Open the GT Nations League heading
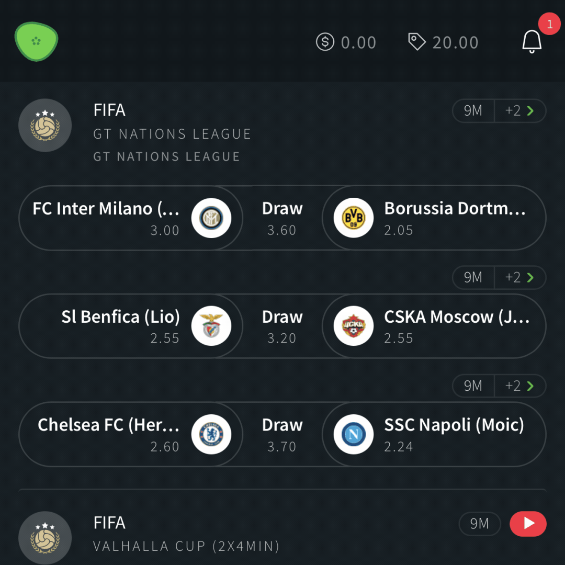This screenshot has height=565, width=565. pos(172,134)
